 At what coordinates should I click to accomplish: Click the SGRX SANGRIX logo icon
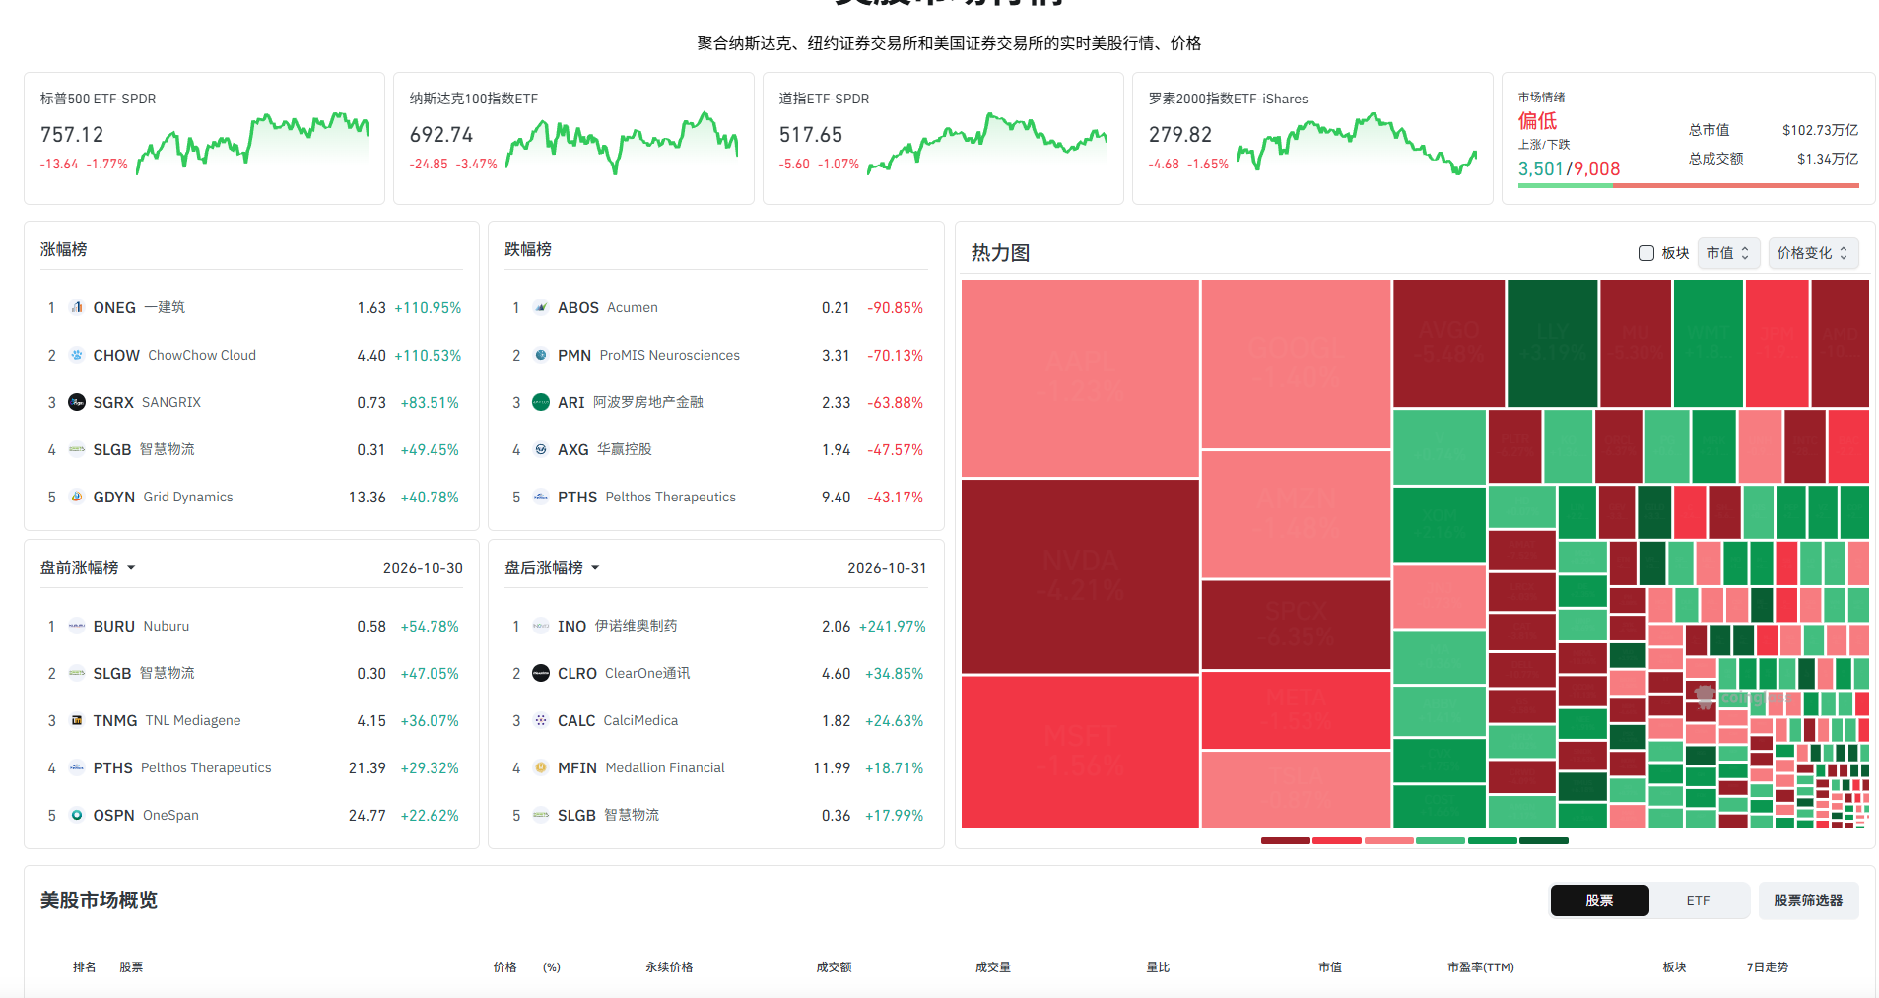77,402
